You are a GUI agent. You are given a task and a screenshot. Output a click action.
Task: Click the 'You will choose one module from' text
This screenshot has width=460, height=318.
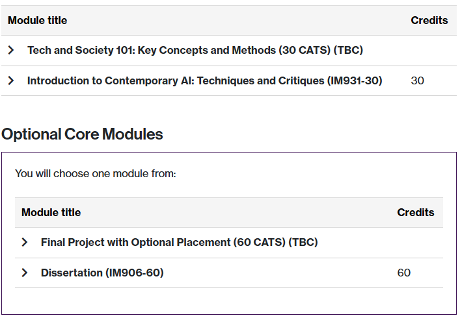pos(96,174)
